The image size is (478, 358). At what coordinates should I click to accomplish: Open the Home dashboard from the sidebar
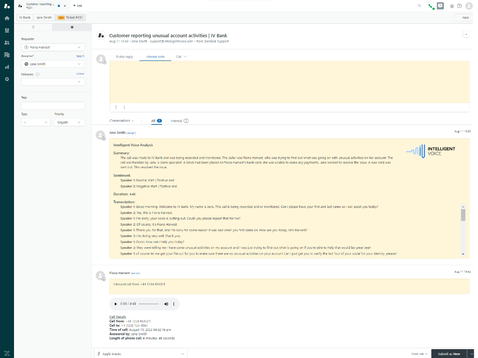[7, 18]
